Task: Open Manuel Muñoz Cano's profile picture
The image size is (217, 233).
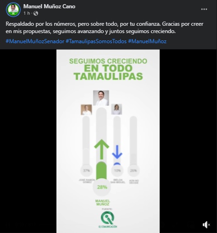Action: pos(13,10)
